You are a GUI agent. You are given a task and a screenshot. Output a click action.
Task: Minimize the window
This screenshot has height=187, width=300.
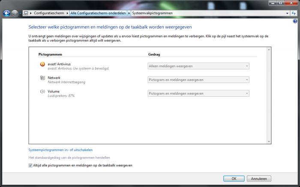coord(273,3)
